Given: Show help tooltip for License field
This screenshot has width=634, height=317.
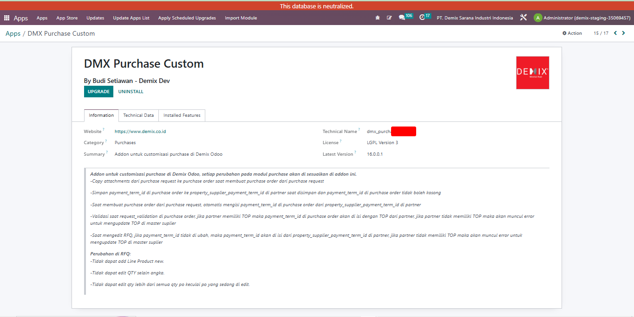Looking at the screenshot, I should coord(340,141).
